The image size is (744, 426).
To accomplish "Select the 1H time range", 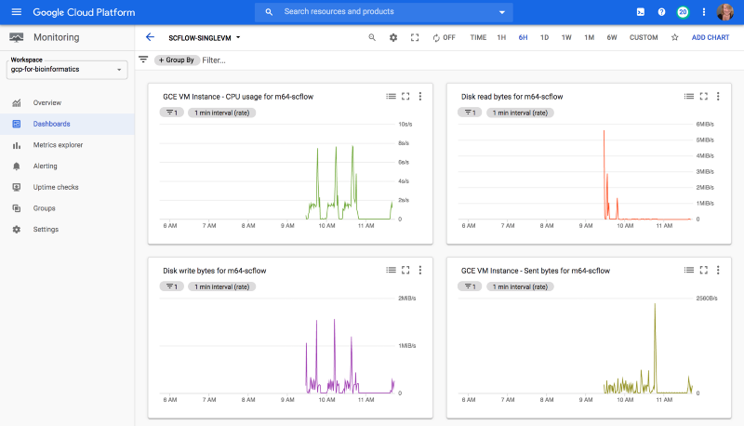I will coord(501,37).
